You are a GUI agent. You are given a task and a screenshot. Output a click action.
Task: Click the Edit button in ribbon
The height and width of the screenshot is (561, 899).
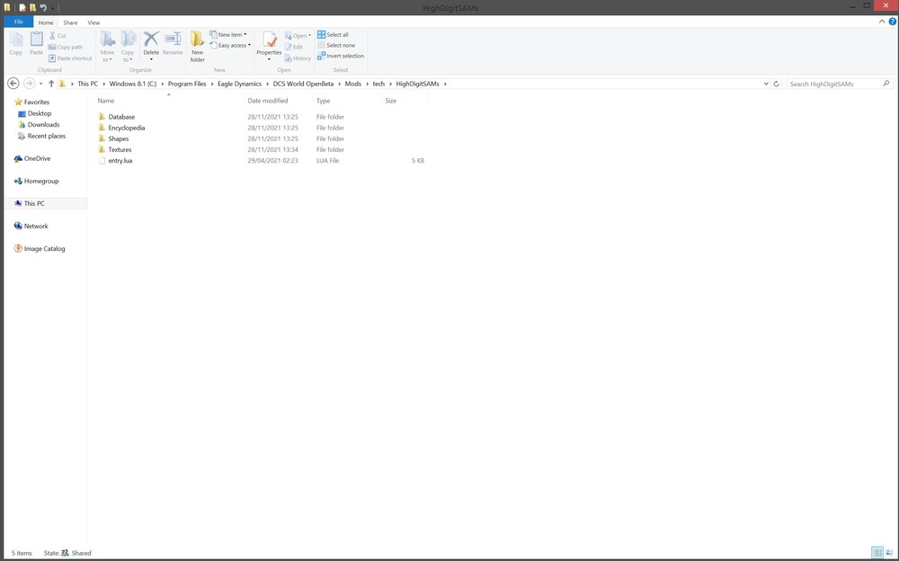(x=294, y=47)
